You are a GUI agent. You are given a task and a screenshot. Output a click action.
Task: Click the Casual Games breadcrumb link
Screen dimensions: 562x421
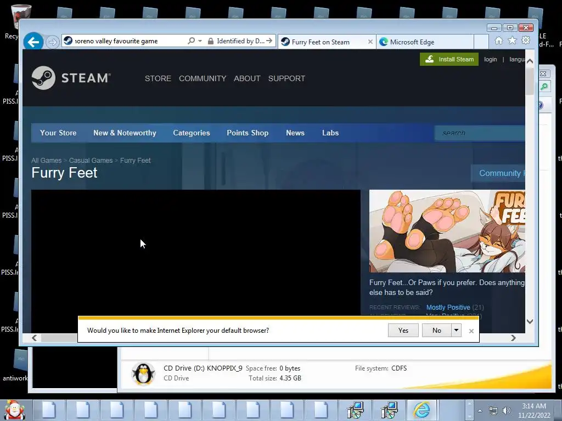91,161
